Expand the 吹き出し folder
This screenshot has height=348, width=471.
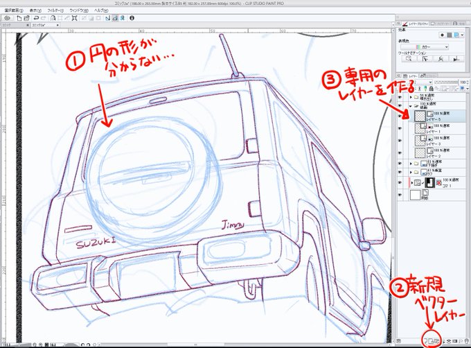coord(411,97)
